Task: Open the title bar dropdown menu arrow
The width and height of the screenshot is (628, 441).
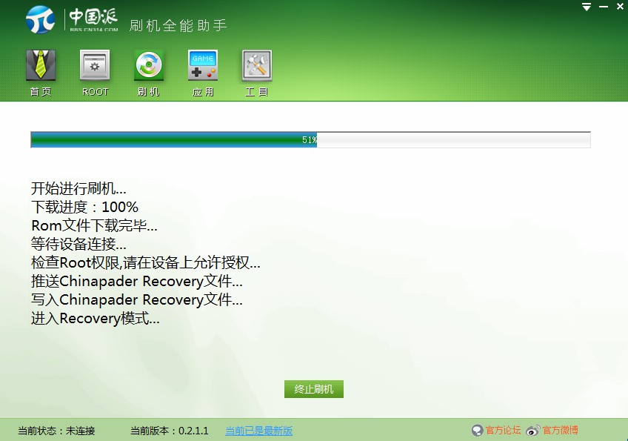Action: [587, 7]
